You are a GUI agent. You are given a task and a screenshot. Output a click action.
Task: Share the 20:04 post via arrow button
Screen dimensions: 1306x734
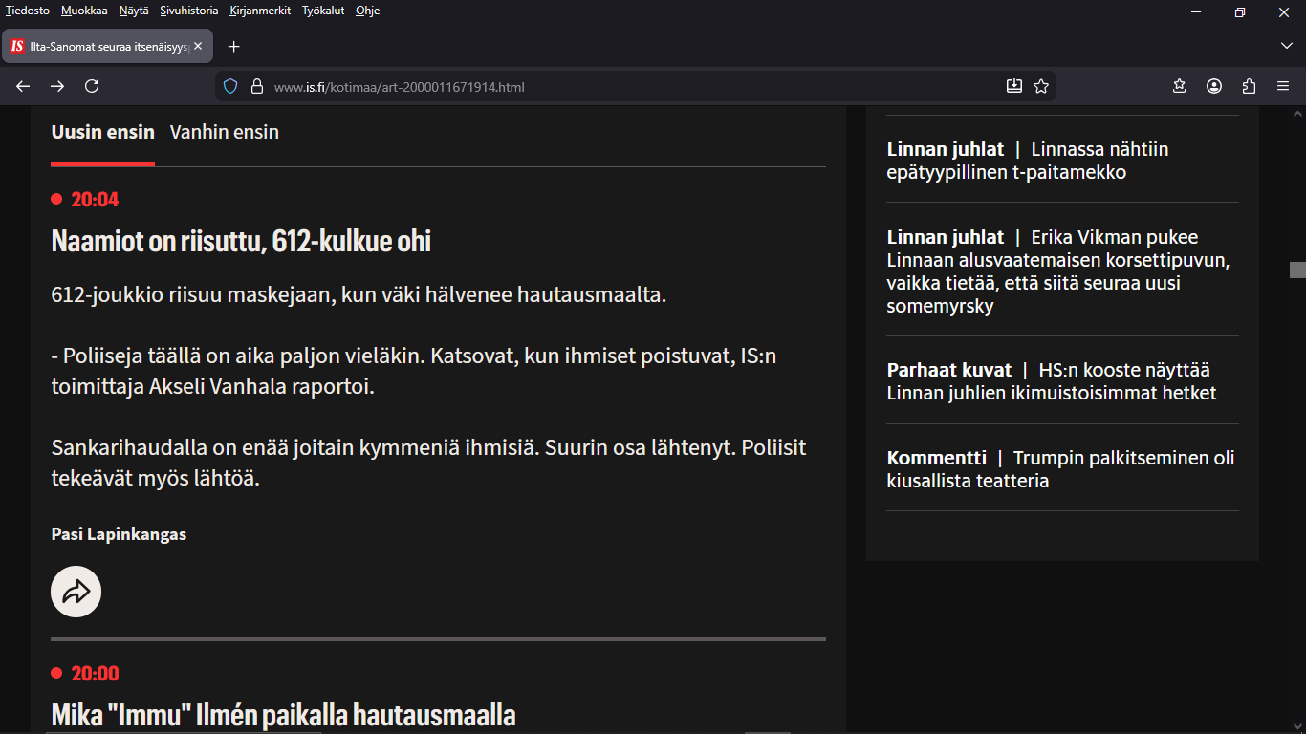(76, 592)
